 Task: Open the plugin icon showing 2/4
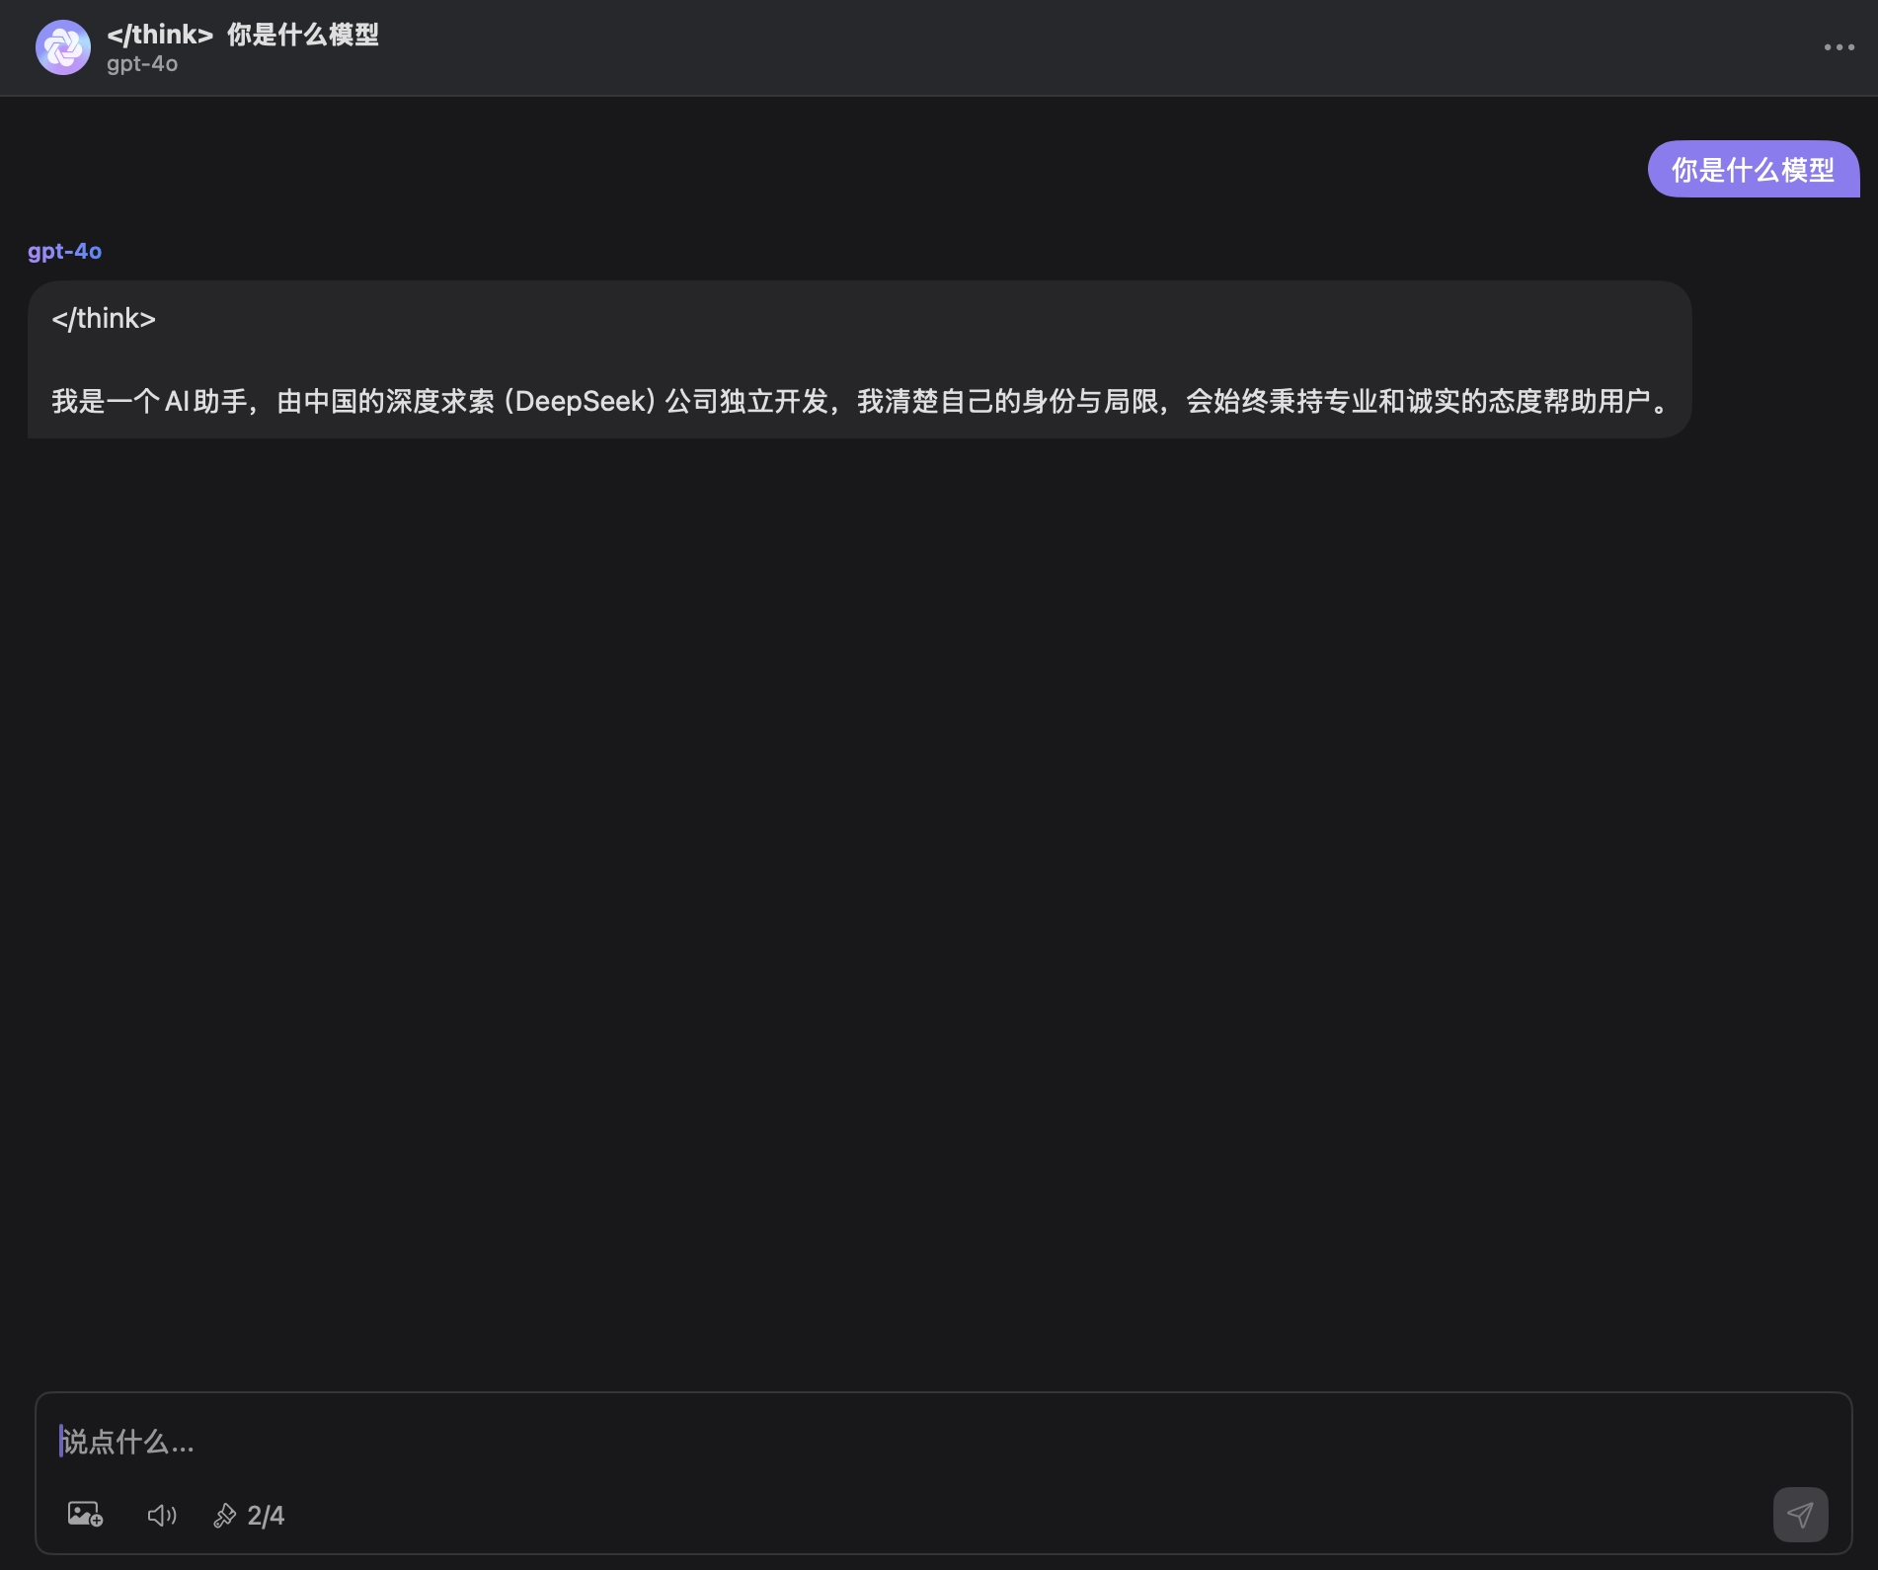(x=249, y=1515)
